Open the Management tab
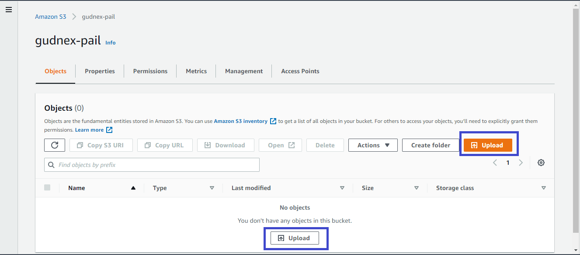 [244, 71]
